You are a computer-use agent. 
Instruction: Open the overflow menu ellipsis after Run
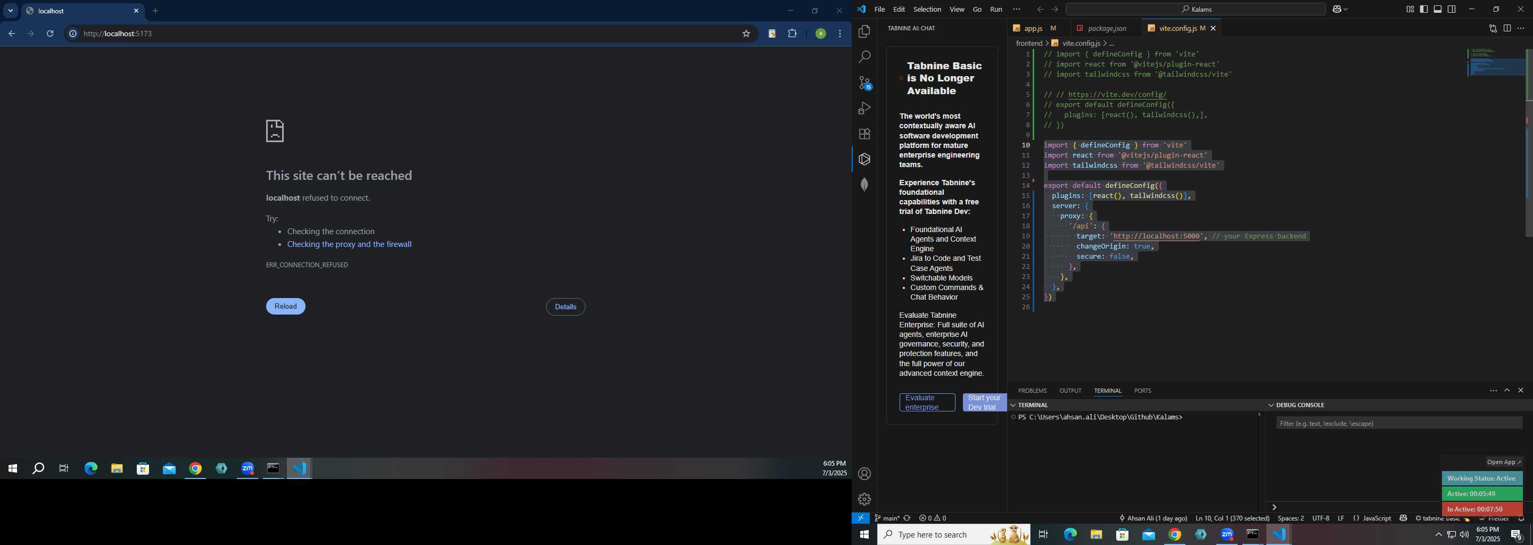point(1017,10)
